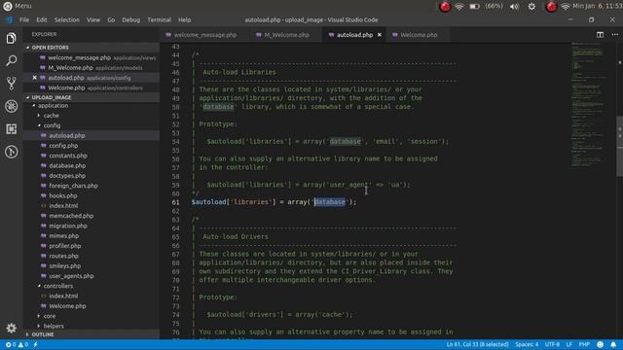Open doctypes.php in the explorer tree
623x350 pixels.
coord(67,175)
